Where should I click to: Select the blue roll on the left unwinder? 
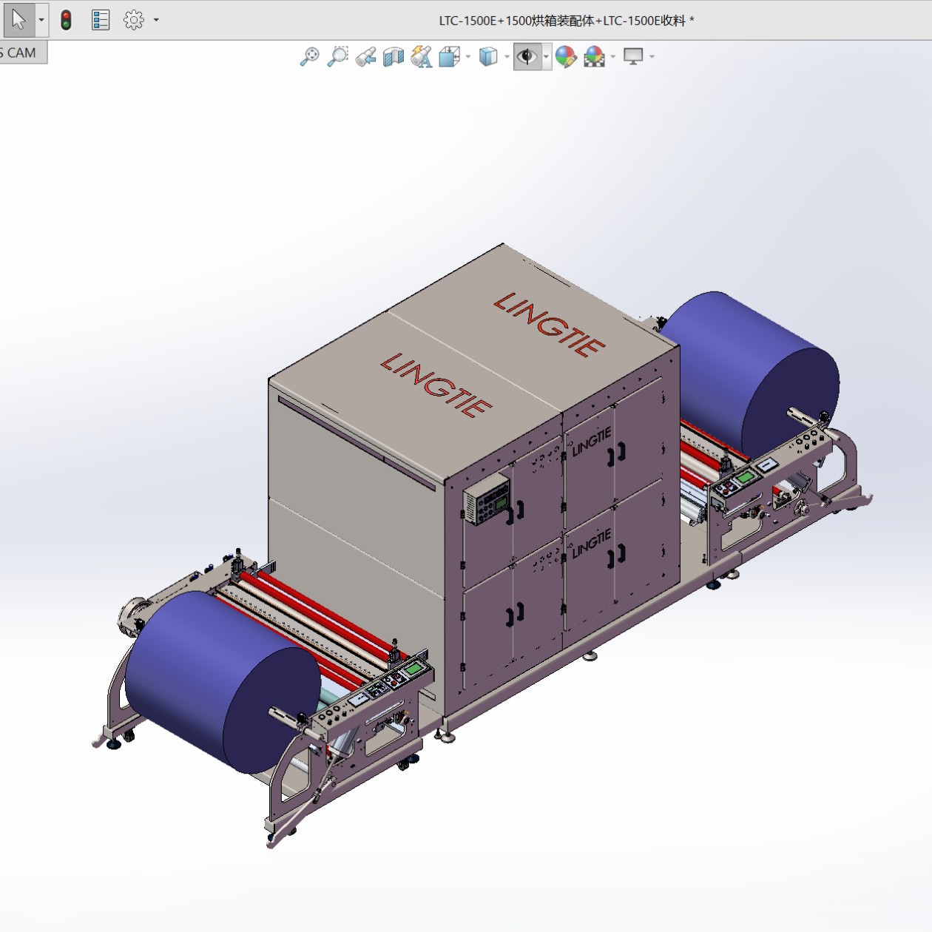point(222,682)
